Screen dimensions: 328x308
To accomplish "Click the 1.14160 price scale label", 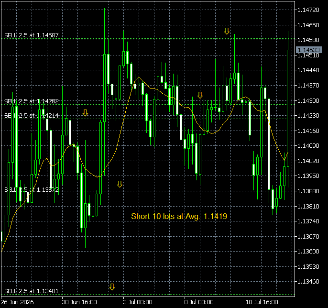I will [x=308, y=131].
